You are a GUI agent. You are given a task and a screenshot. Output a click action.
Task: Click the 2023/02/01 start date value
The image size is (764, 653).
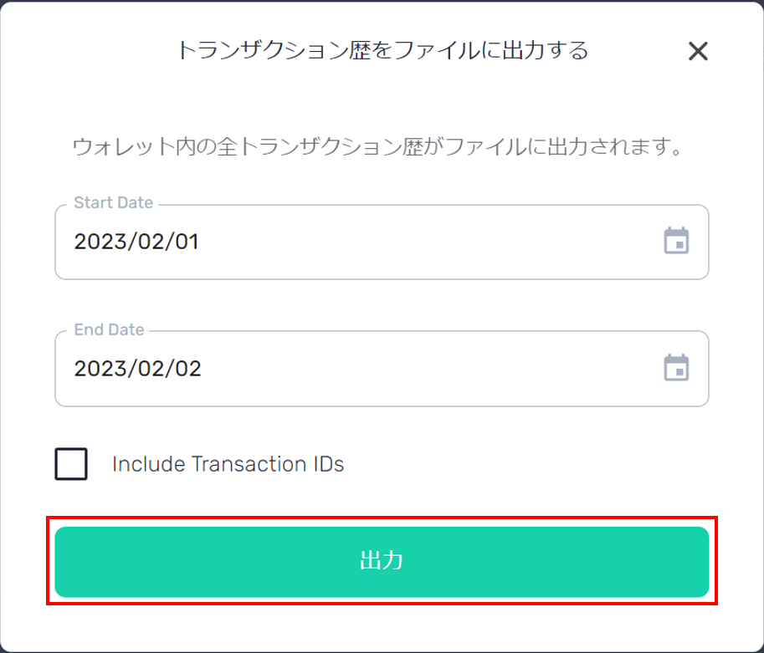136,242
